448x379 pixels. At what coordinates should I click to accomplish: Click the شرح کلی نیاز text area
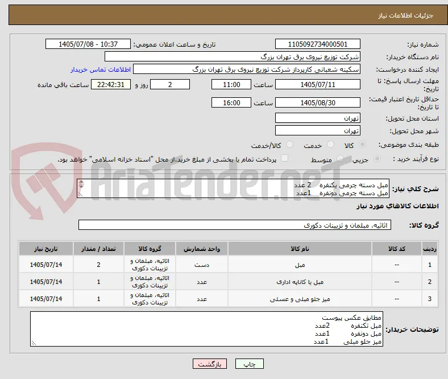[x=233, y=189]
